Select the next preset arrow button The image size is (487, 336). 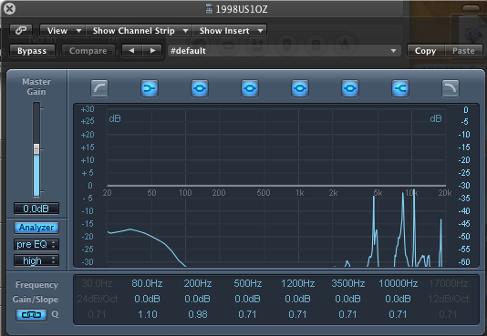152,50
